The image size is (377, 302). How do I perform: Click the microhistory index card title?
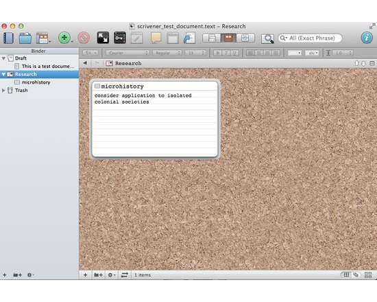[122, 86]
